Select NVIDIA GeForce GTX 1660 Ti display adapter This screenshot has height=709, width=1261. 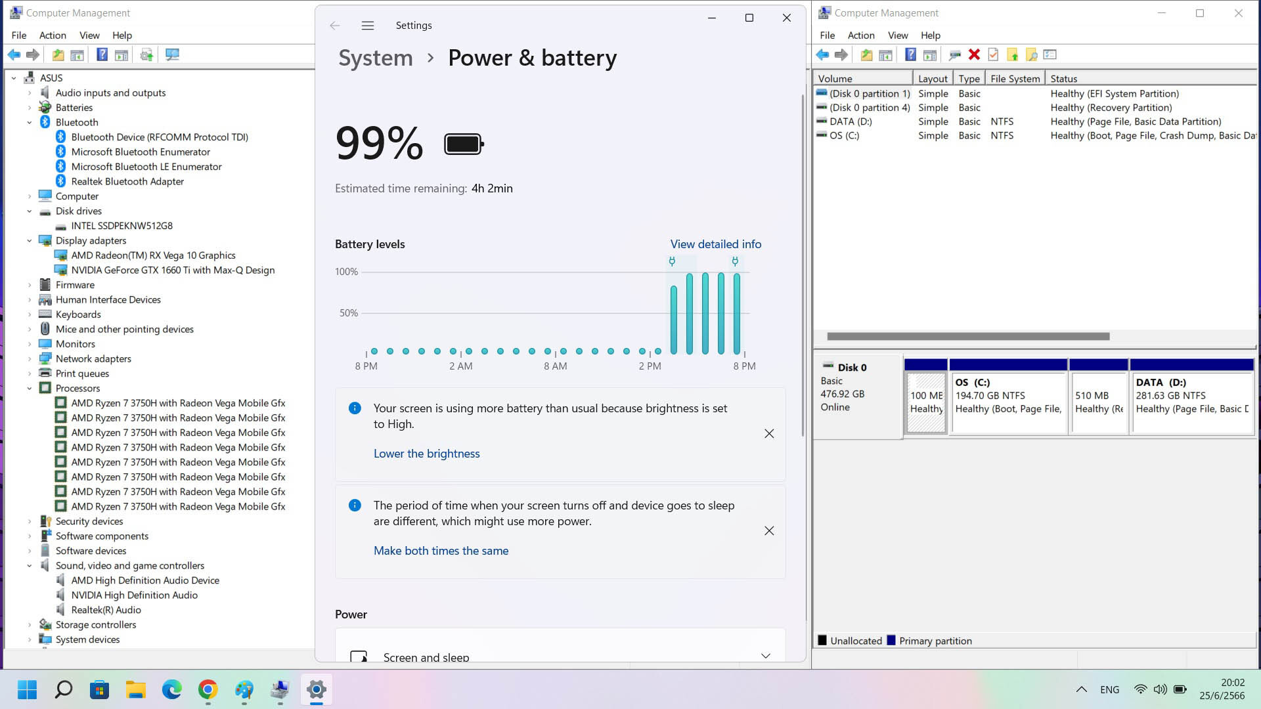pyautogui.click(x=173, y=270)
